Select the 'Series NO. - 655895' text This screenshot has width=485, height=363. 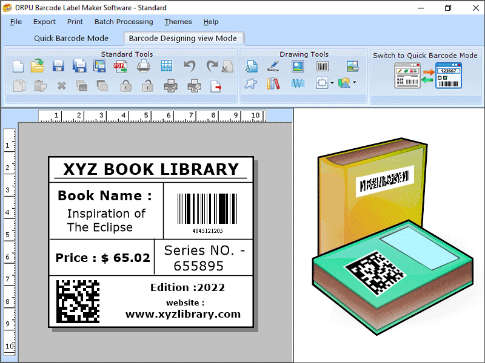point(204,258)
